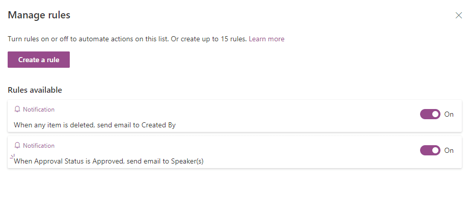Select the Manage rules heading
Screen dimensions: 471x216
coord(39,15)
